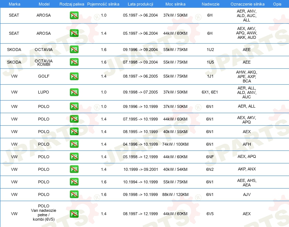
Task: Click engine codes AEE, AHS, AEA
Action: (x=246, y=183)
